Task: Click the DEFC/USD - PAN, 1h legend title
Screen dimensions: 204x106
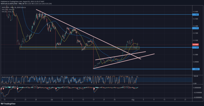Action: (14, 7)
